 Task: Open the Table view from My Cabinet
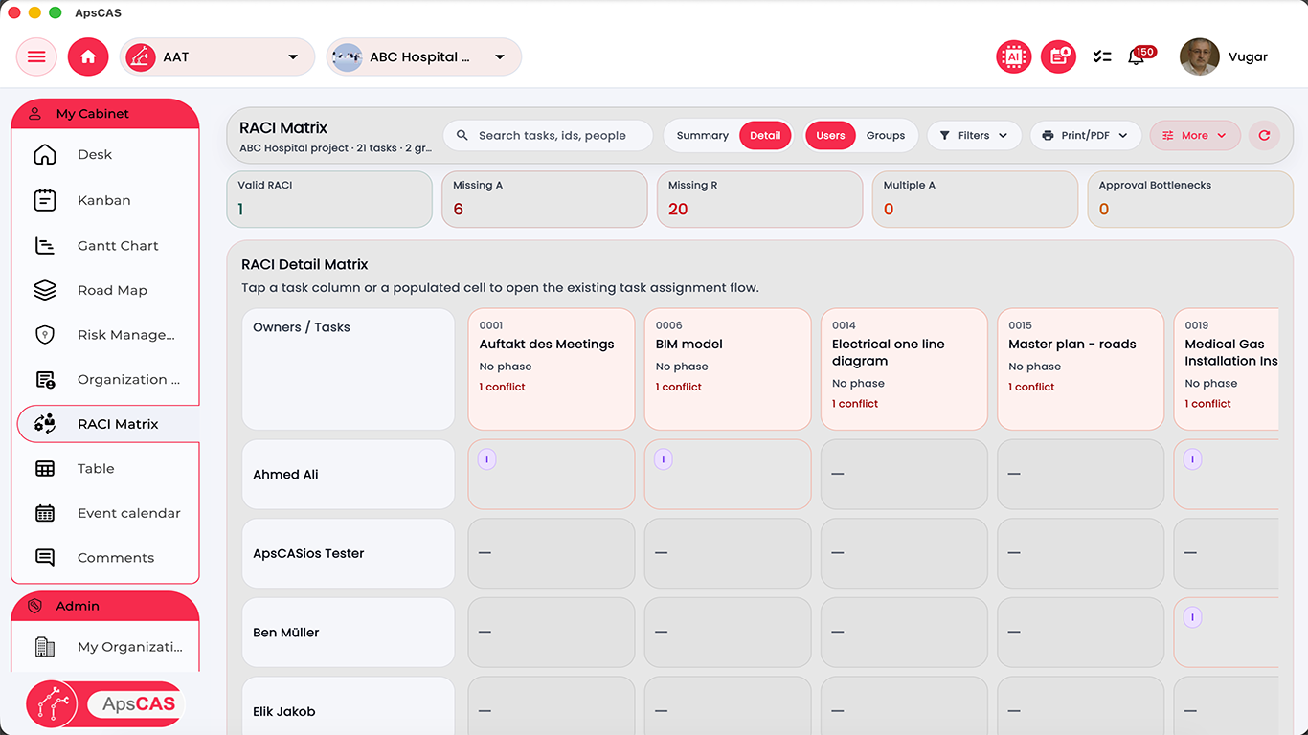coord(96,468)
